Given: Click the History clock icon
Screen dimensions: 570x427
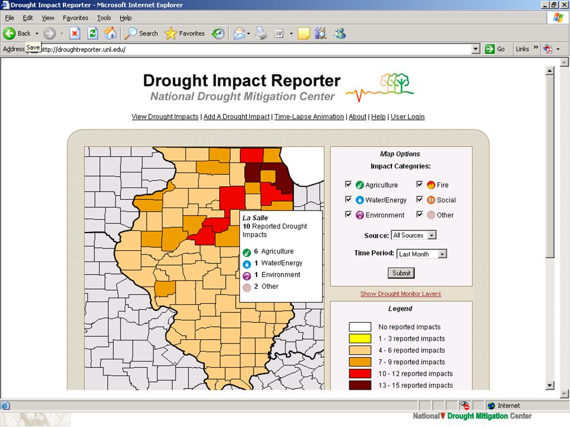Looking at the screenshot, I should 218,33.
